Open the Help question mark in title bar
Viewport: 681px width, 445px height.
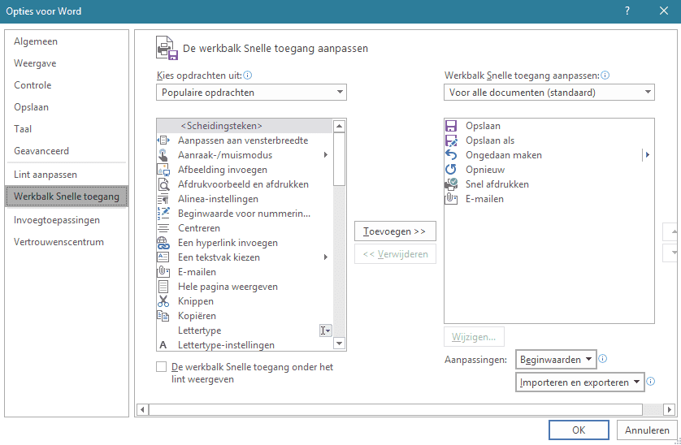click(627, 11)
